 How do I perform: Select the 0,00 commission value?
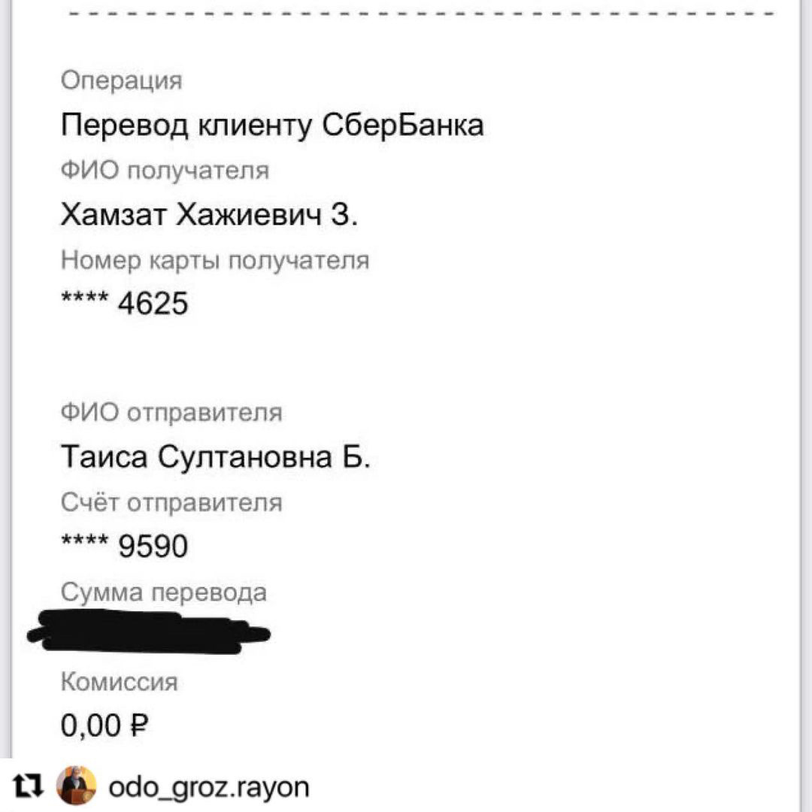click(90, 726)
